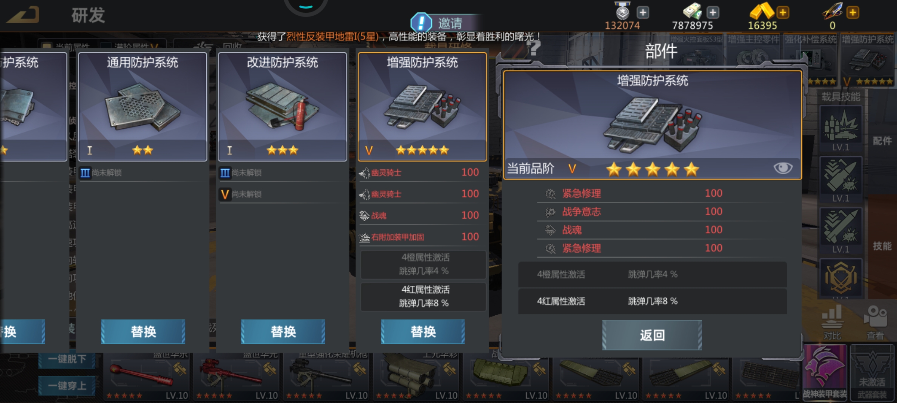Open the question mark help icon
Image resolution: width=897 pixels, height=403 pixels.
pyautogui.click(x=534, y=48)
